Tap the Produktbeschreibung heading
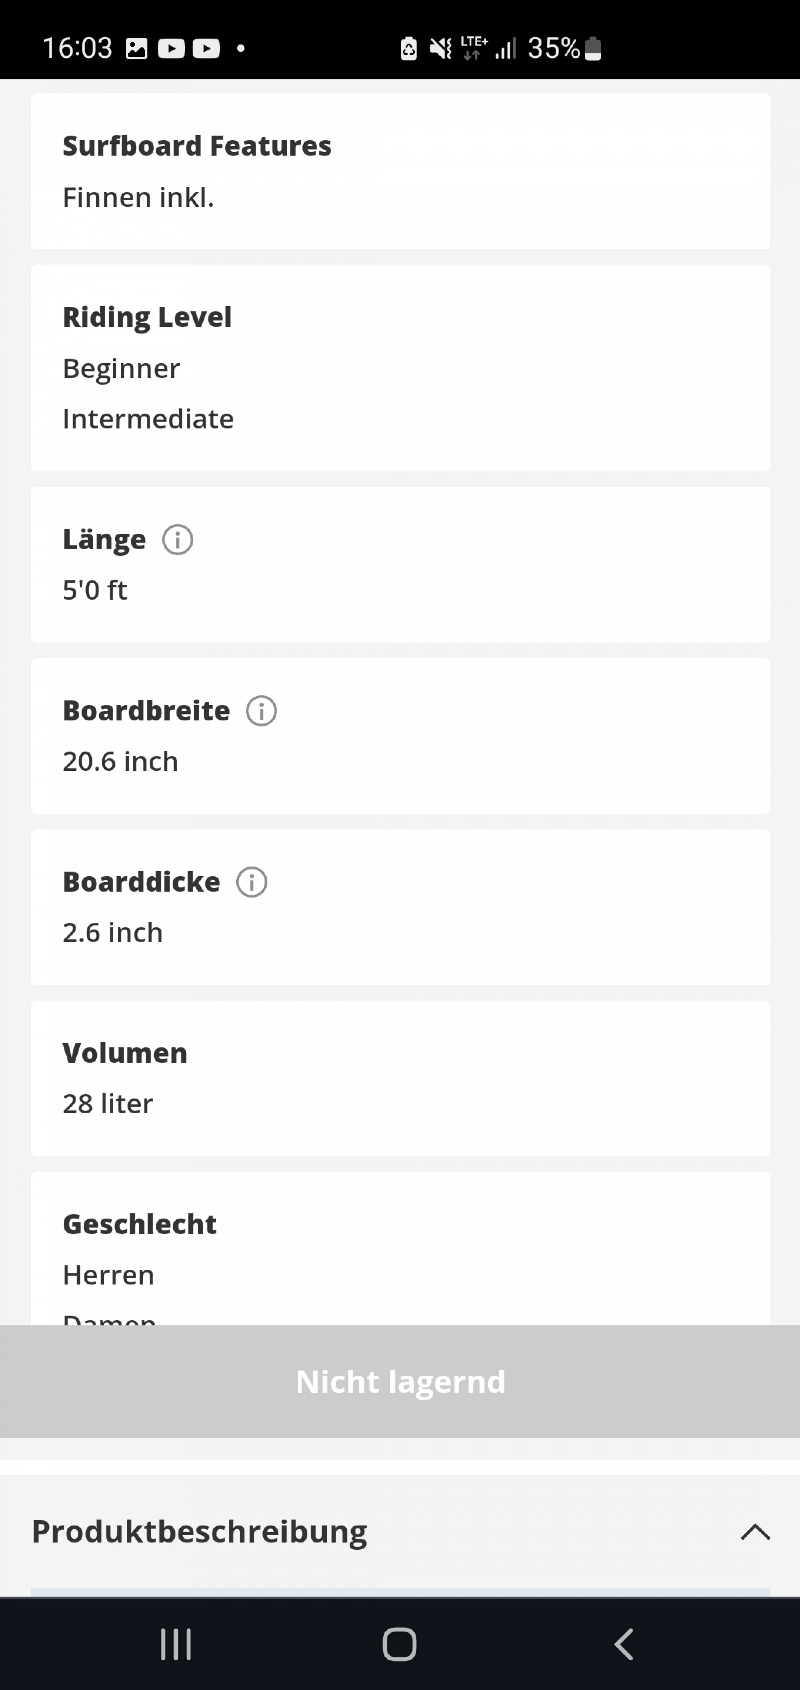The height and width of the screenshot is (1690, 800). point(199,1532)
